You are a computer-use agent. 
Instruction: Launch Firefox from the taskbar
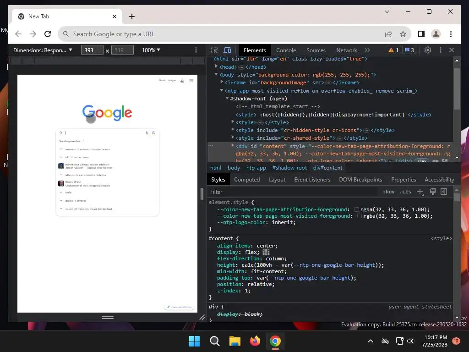click(255, 341)
